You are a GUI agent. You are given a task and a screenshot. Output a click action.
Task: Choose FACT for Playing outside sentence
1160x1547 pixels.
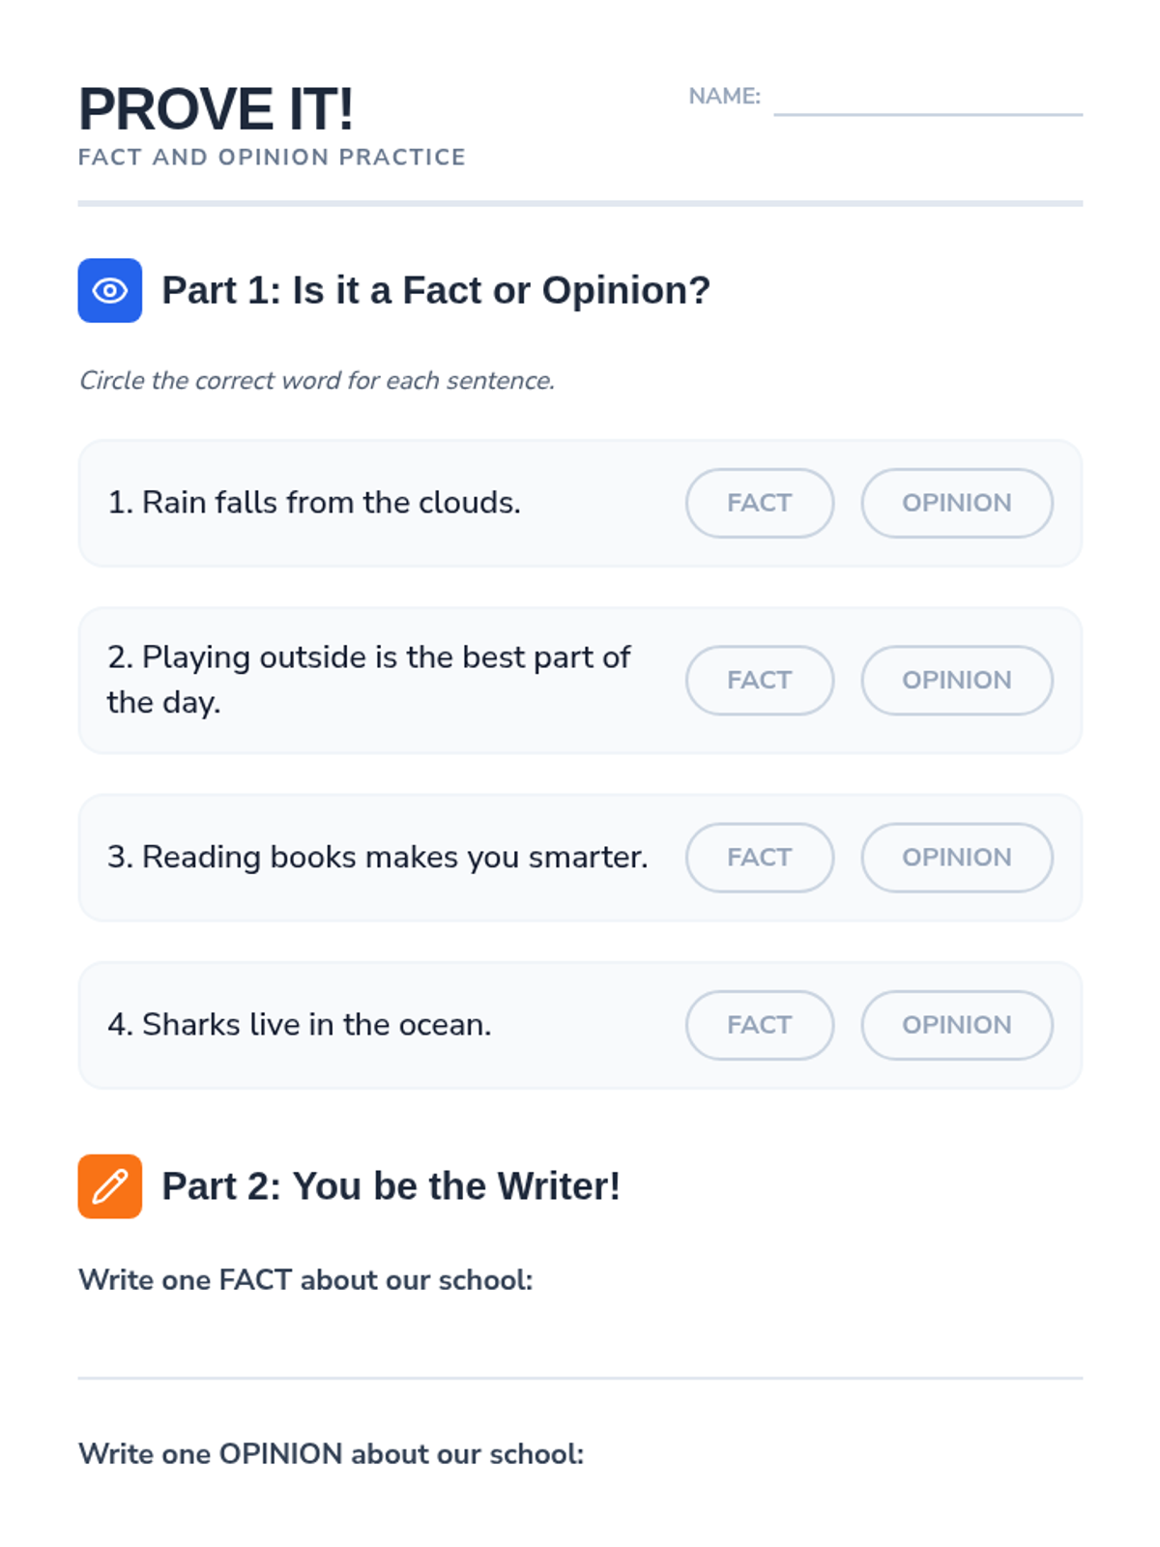click(760, 681)
